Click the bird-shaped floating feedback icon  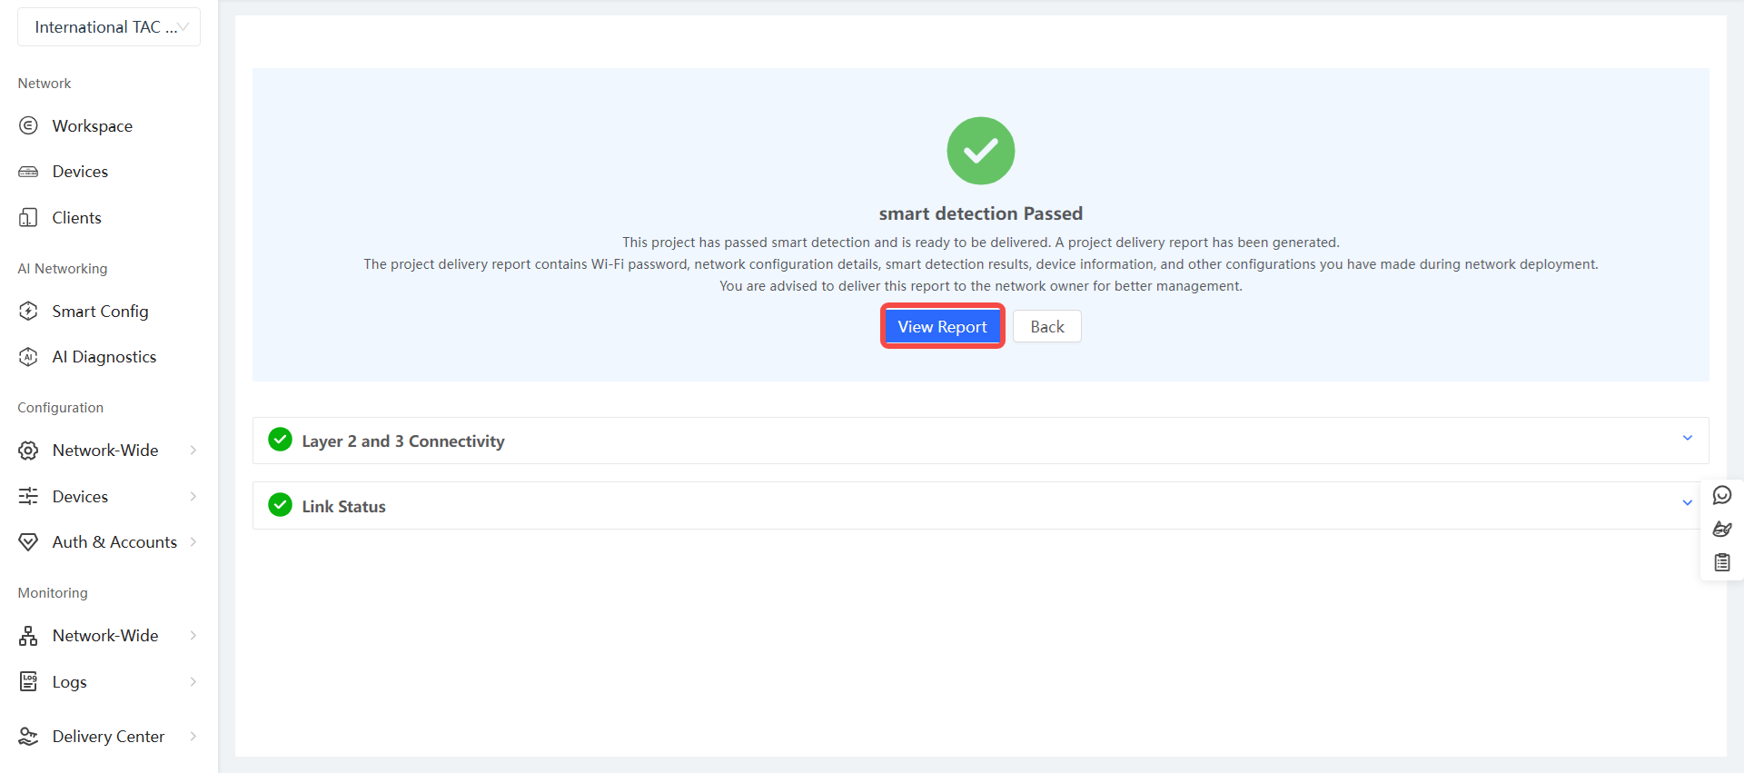[x=1721, y=529]
